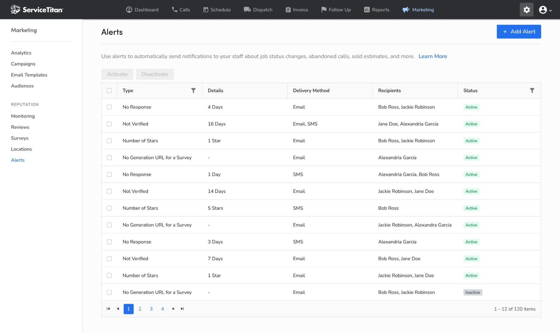Jump to first page arrow
The height and width of the screenshot is (333, 560).
pyautogui.click(x=108, y=309)
